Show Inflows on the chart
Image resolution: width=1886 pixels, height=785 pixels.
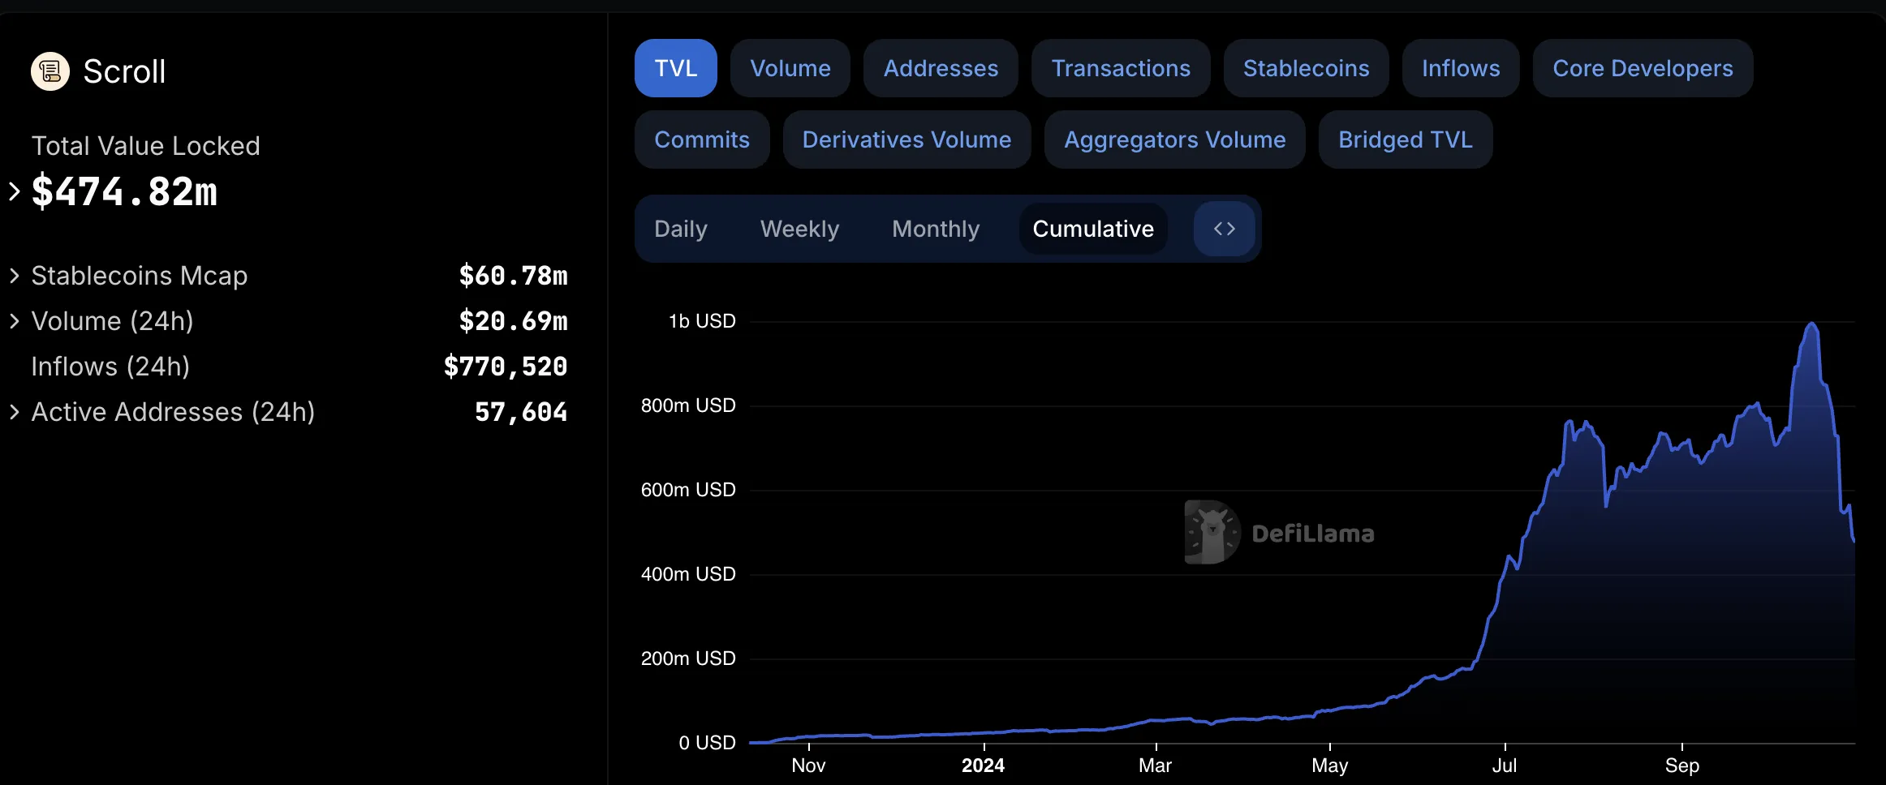[x=1461, y=68]
